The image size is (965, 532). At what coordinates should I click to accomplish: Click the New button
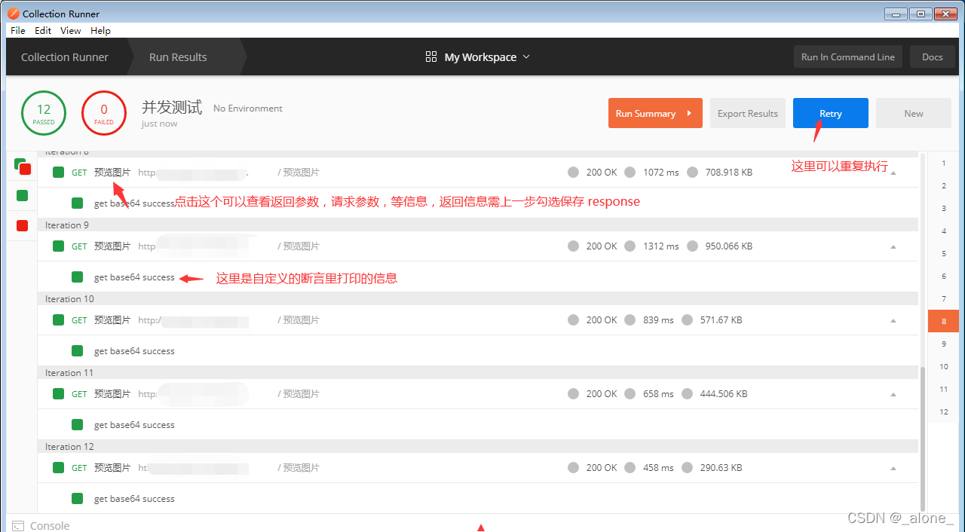tap(914, 113)
